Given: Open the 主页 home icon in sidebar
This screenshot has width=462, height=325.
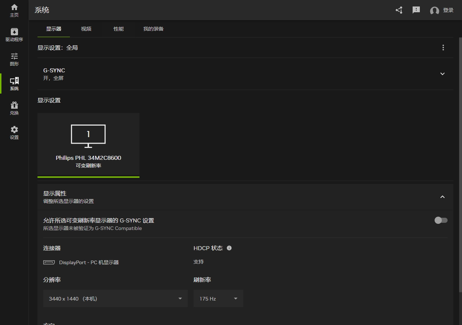Looking at the screenshot, I should (14, 10).
